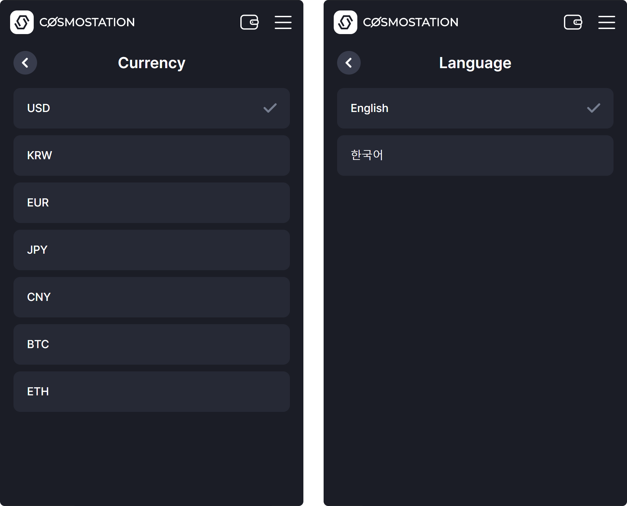
Task: Set currency to ETH
Action: coord(152,392)
